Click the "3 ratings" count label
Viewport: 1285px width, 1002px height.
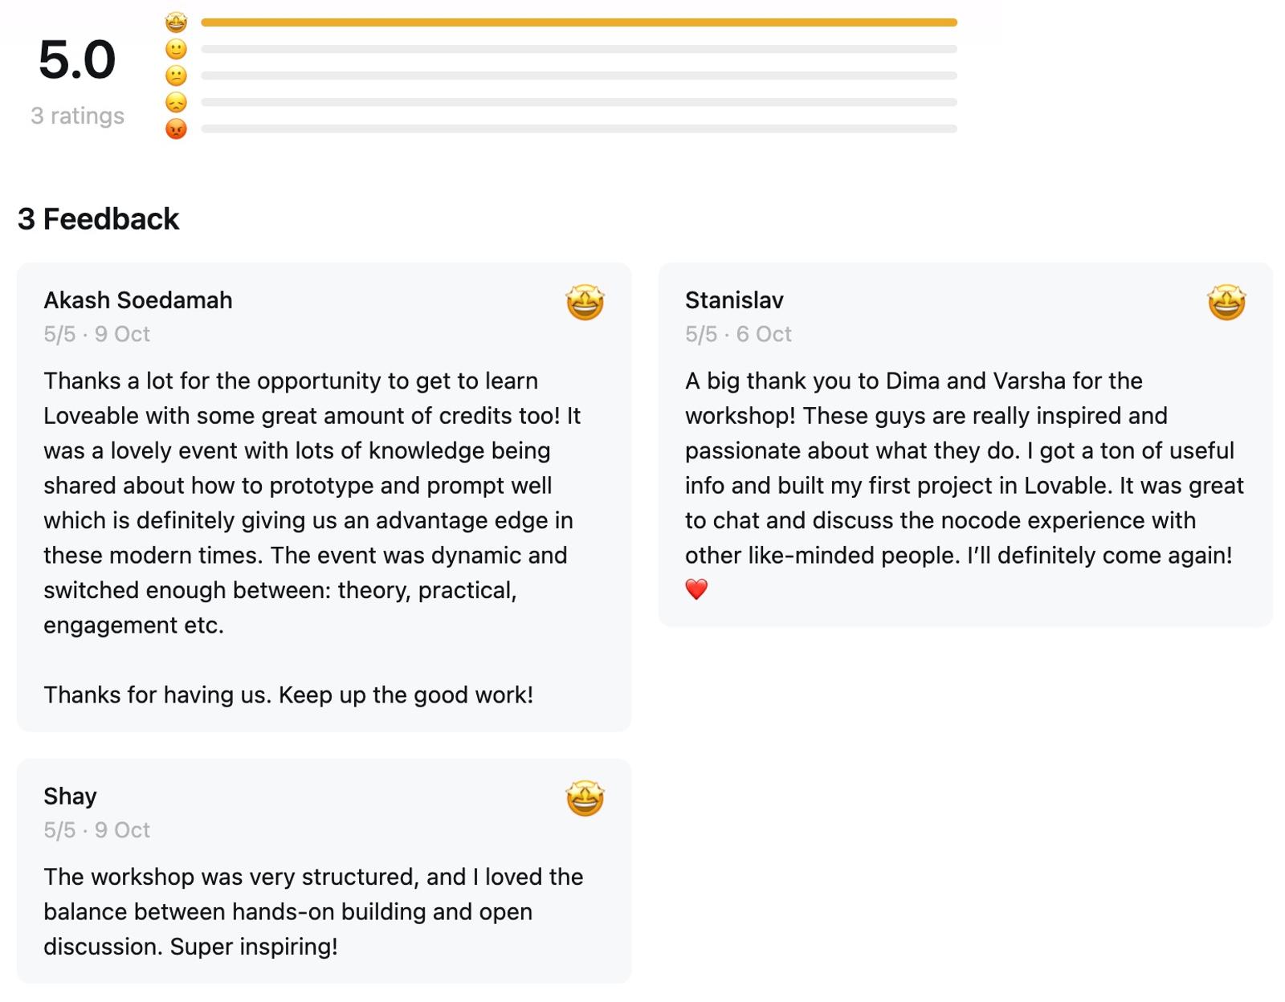[x=77, y=116]
